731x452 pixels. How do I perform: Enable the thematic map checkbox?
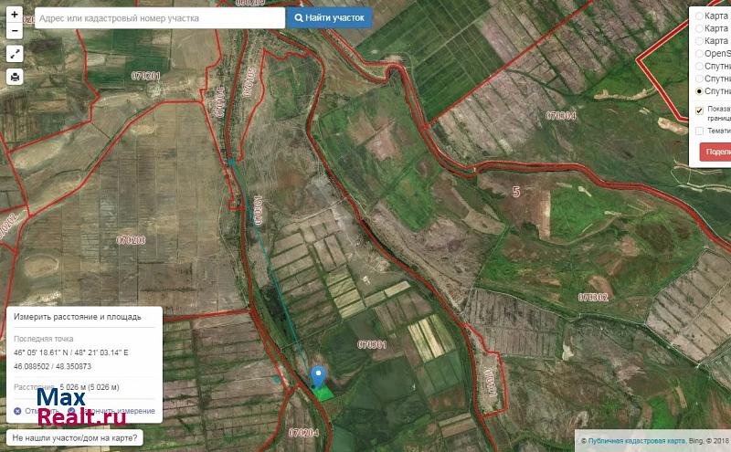700,131
